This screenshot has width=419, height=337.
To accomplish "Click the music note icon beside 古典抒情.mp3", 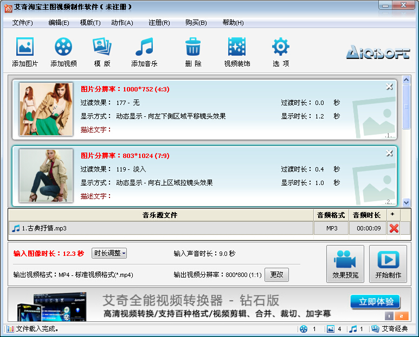I will point(16,228).
